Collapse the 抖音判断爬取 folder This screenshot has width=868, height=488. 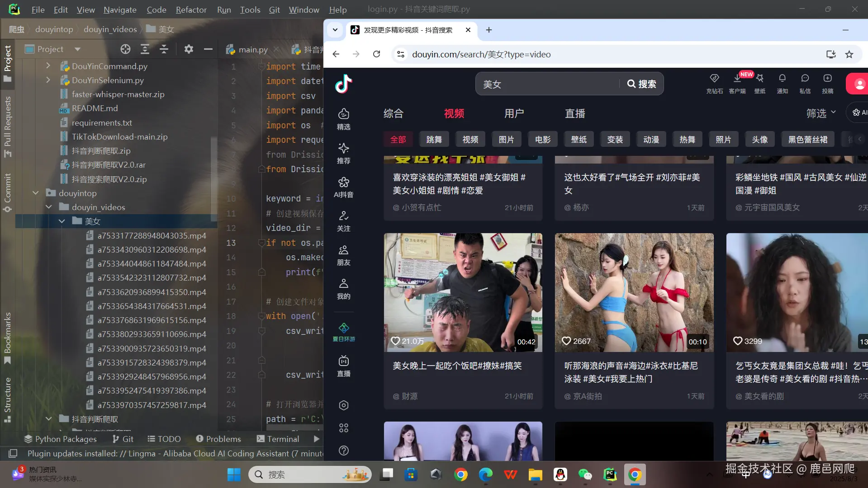point(49,419)
